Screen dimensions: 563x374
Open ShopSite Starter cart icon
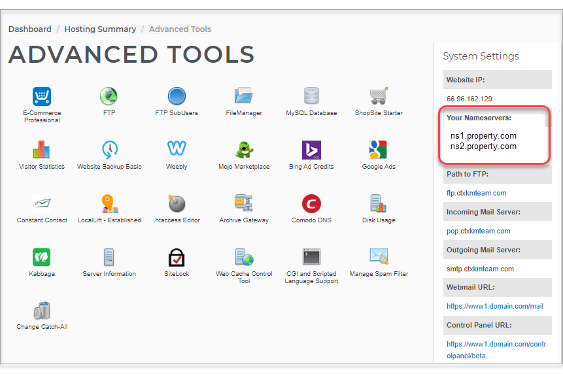click(x=379, y=96)
